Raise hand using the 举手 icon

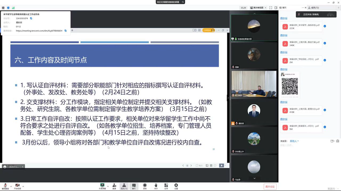(156, 186)
